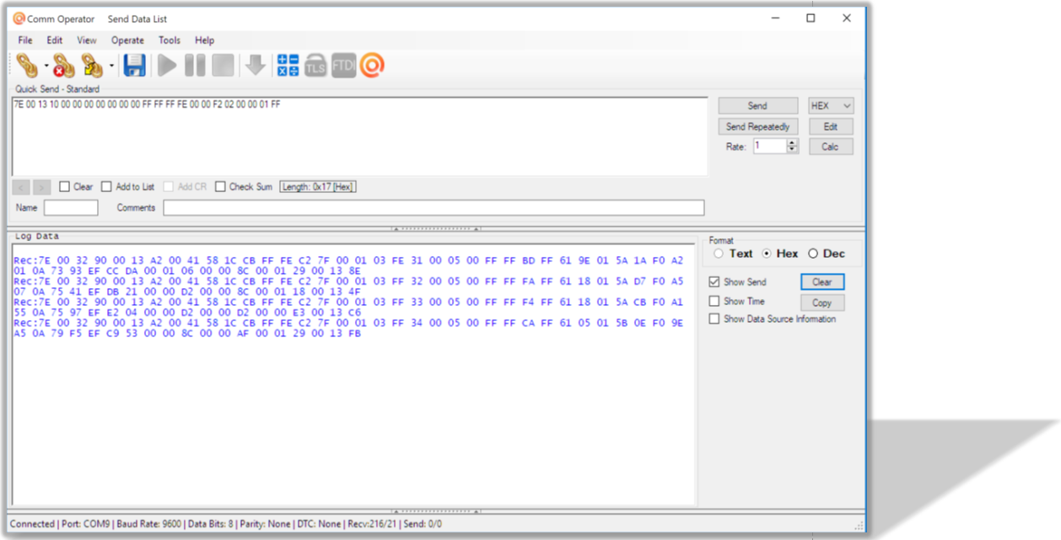
Task: Open the Tools menu
Action: [170, 40]
